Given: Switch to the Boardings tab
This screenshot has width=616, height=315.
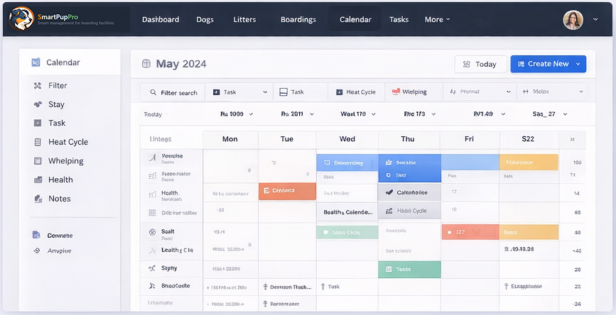Looking at the screenshot, I should tap(298, 19).
